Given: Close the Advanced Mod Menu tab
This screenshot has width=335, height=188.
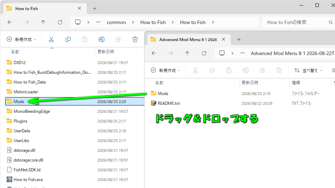Looking at the screenshot, I should (223, 39).
